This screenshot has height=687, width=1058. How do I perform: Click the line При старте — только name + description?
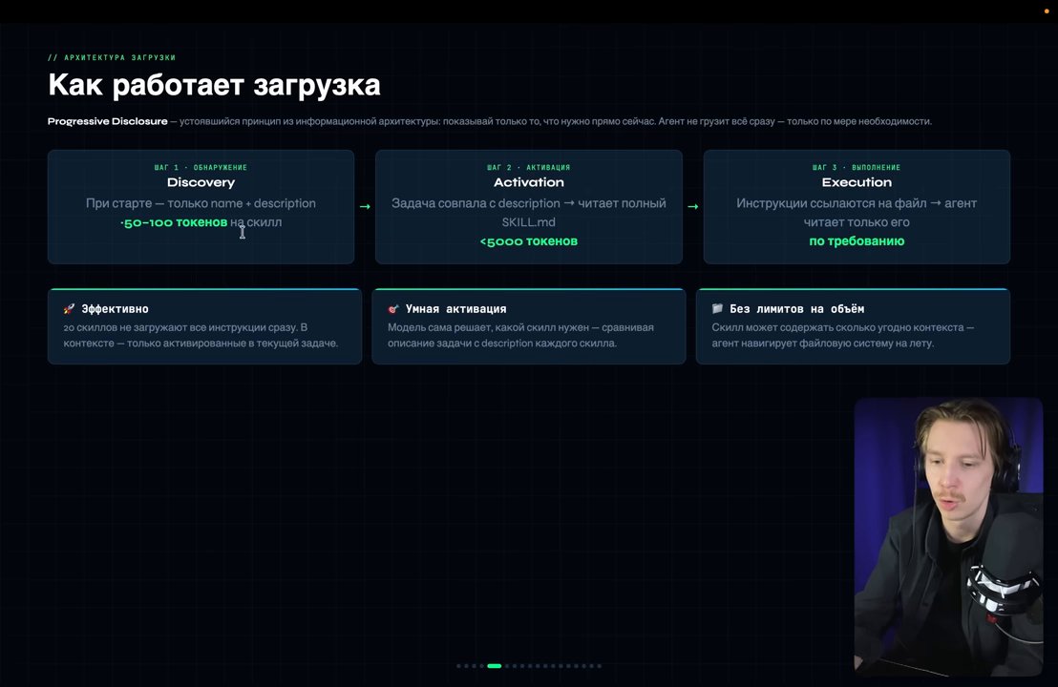tap(201, 203)
